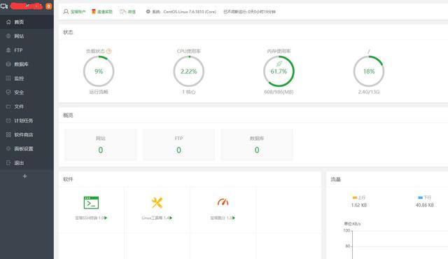Viewport: 448px width, 259px height.
Task: Click the 概览 section heading
Action: 68,115
